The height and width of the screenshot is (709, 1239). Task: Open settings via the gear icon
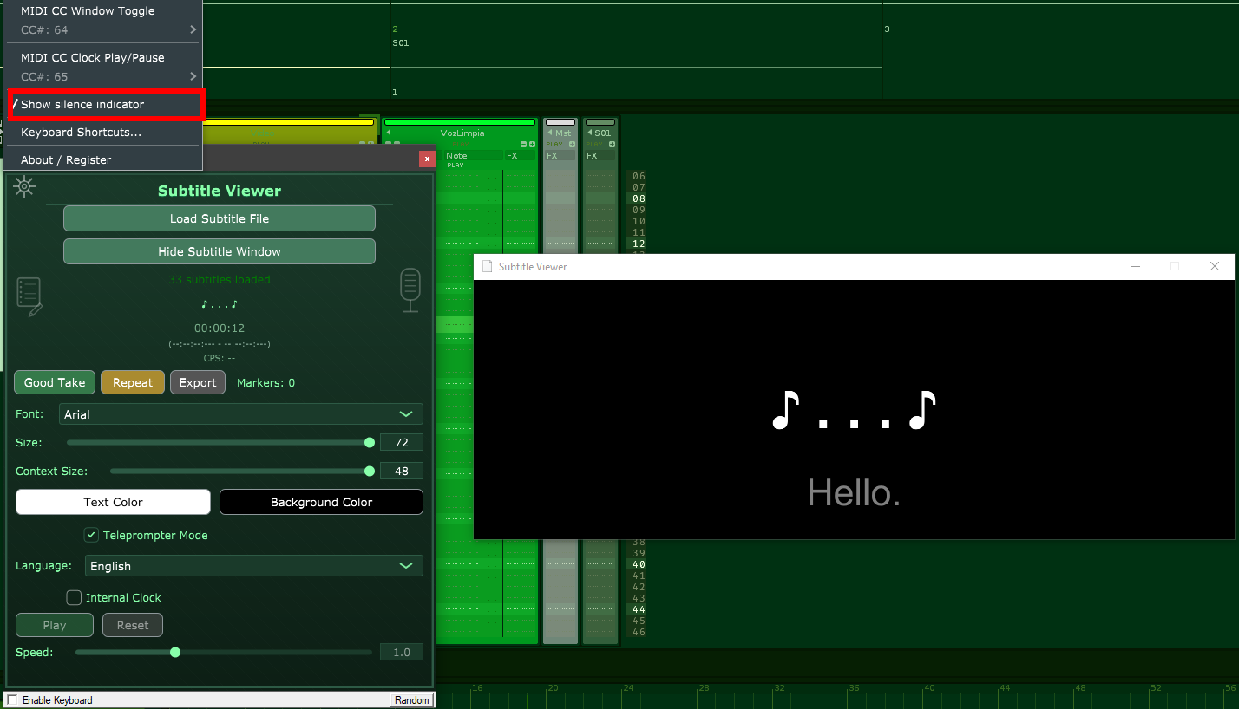point(24,186)
